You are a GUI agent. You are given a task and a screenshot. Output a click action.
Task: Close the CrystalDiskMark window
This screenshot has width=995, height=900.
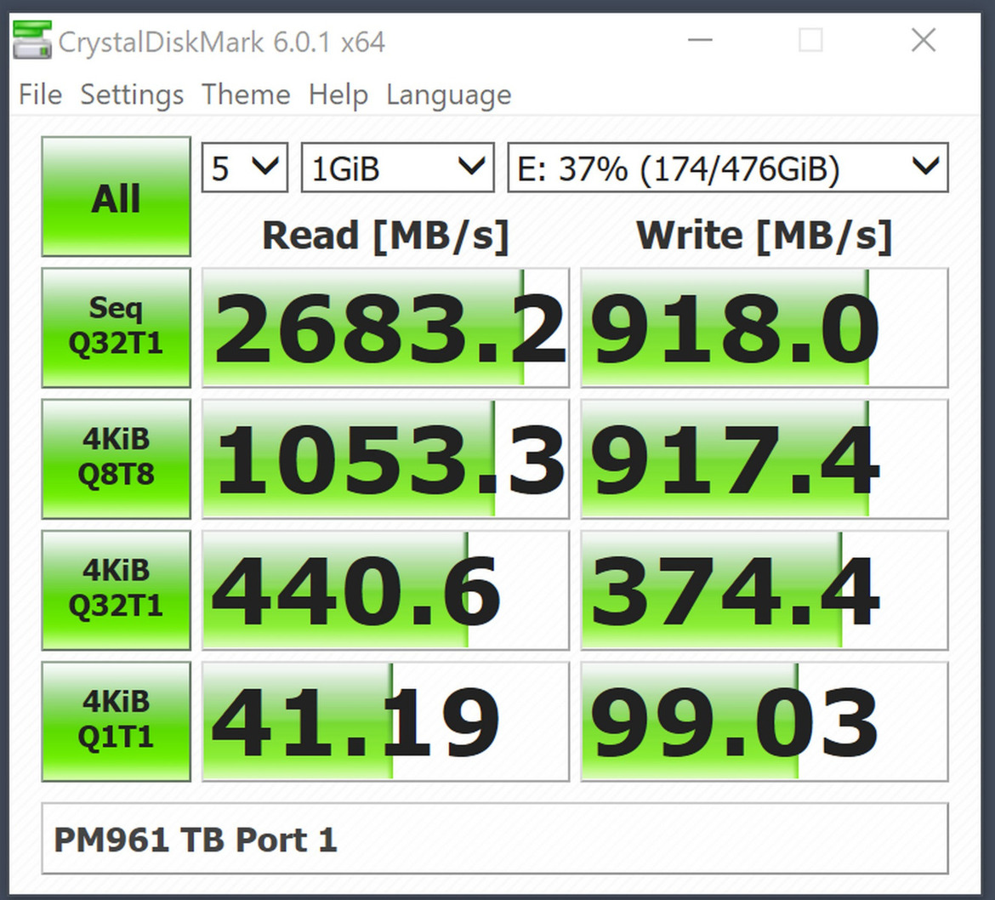(x=924, y=40)
